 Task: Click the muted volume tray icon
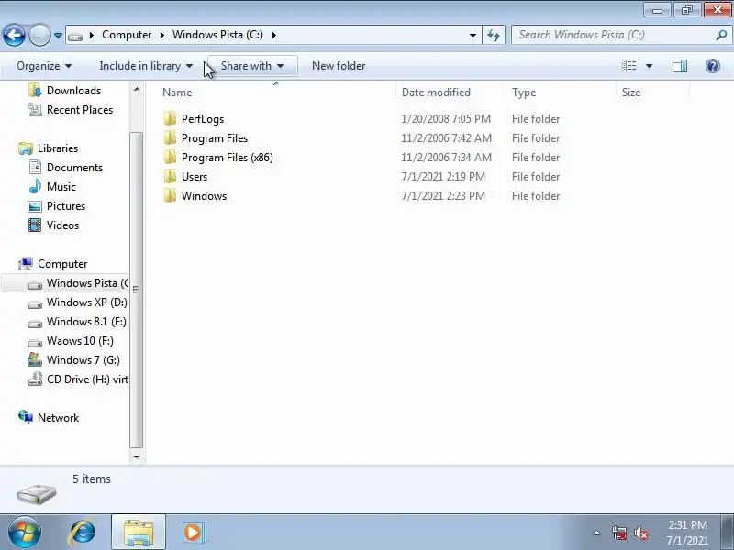coord(641,533)
